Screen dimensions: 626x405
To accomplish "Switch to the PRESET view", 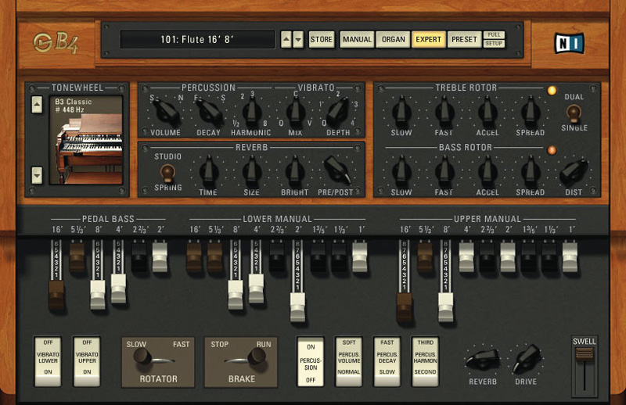I will 464,40.
